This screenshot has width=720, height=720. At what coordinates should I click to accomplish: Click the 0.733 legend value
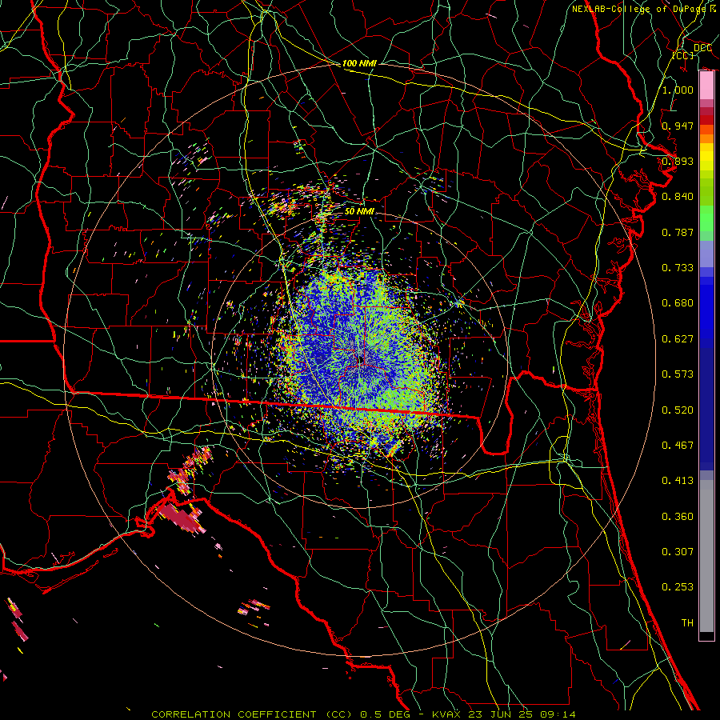678,268
